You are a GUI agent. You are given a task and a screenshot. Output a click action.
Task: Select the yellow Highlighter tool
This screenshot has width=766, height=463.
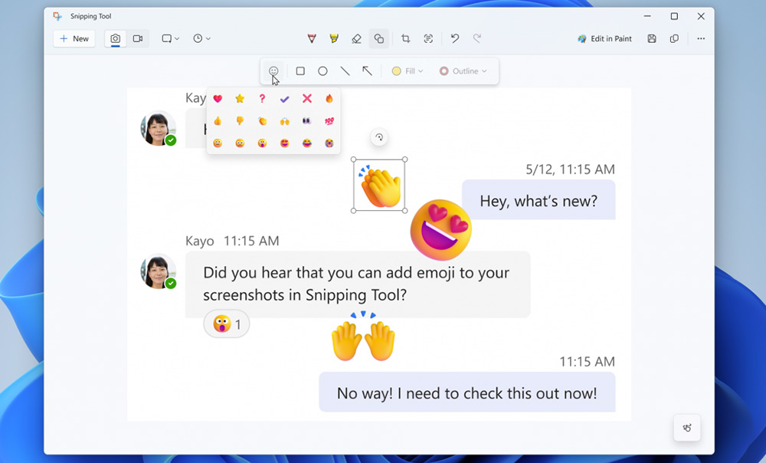click(x=334, y=38)
